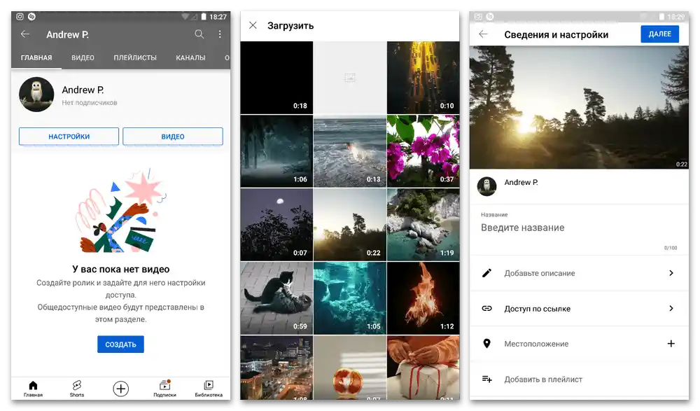
Task: Close the Загрузить screen
Action: tap(253, 25)
